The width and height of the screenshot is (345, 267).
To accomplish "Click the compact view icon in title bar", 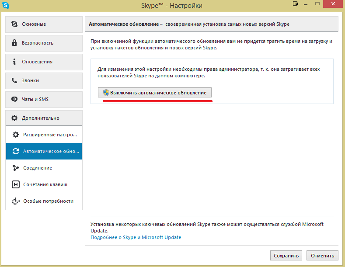I will pyautogui.click(x=295, y=4).
